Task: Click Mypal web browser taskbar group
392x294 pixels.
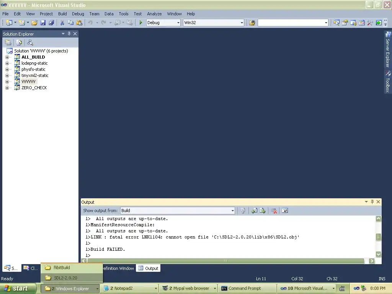Action: (189, 289)
